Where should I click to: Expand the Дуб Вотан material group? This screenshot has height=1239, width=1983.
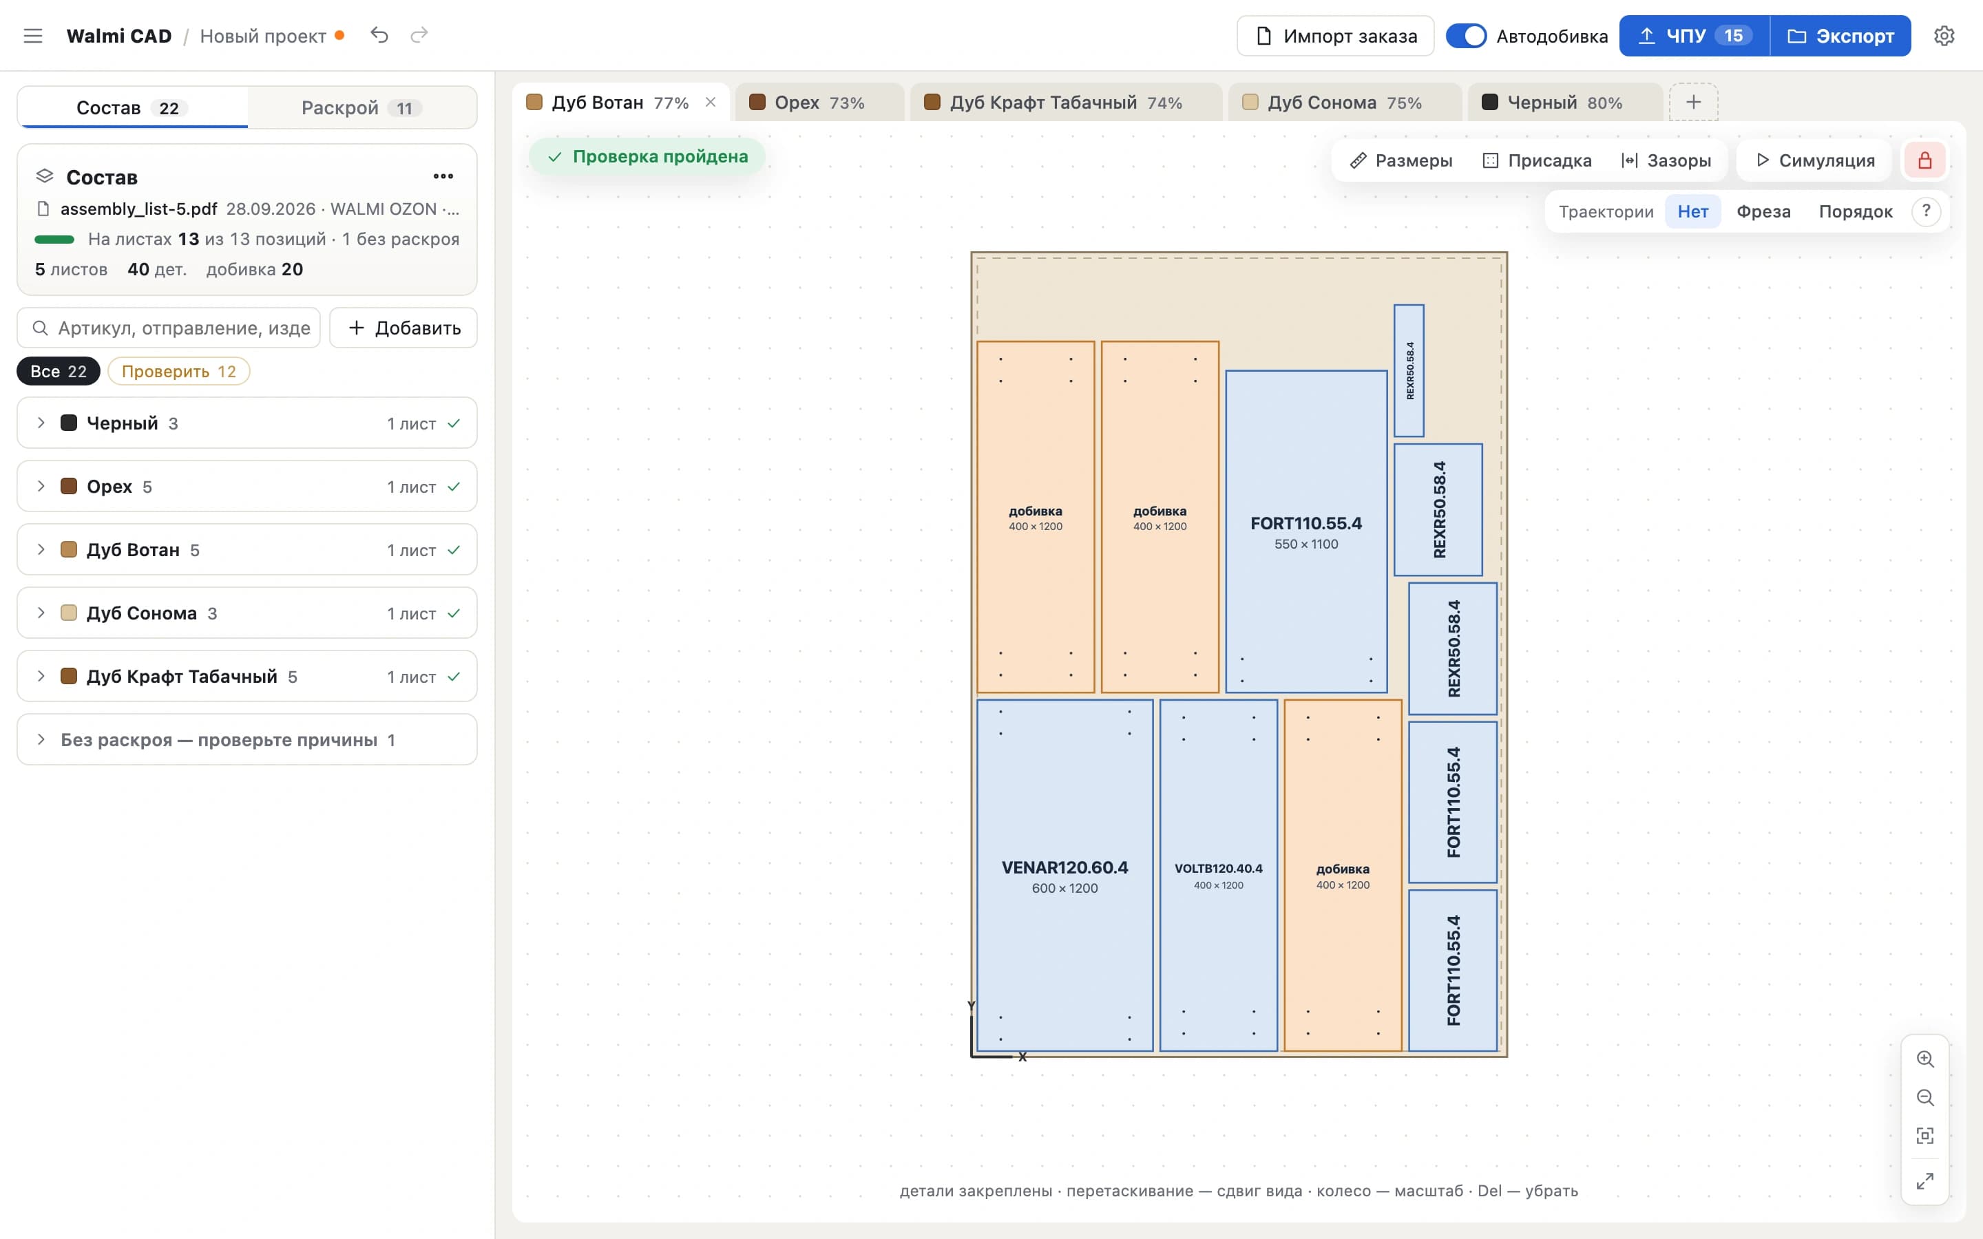tap(246, 549)
